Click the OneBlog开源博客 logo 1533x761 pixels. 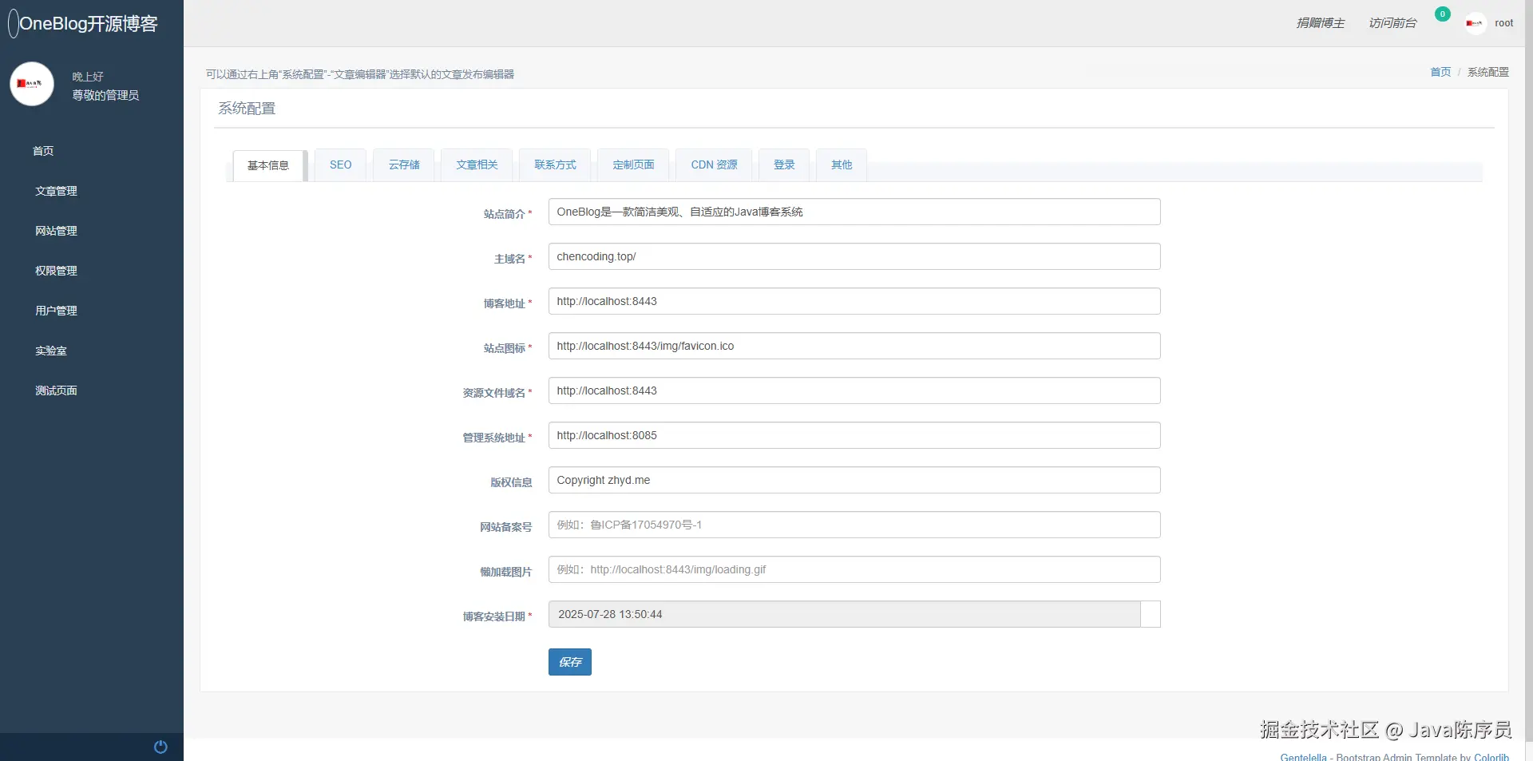pos(83,23)
